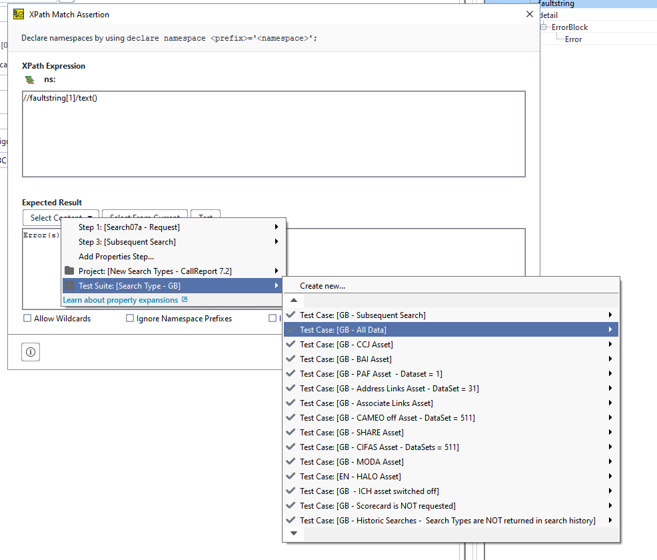Click checkmark icon of GB - SHARE Asset

click(291, 432)
